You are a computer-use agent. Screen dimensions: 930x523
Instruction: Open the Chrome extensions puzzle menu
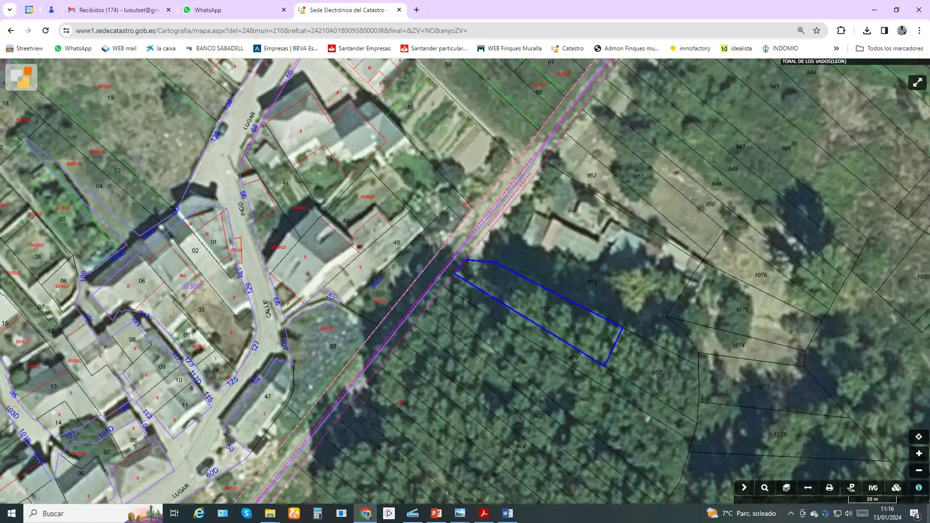coord(841,31)
